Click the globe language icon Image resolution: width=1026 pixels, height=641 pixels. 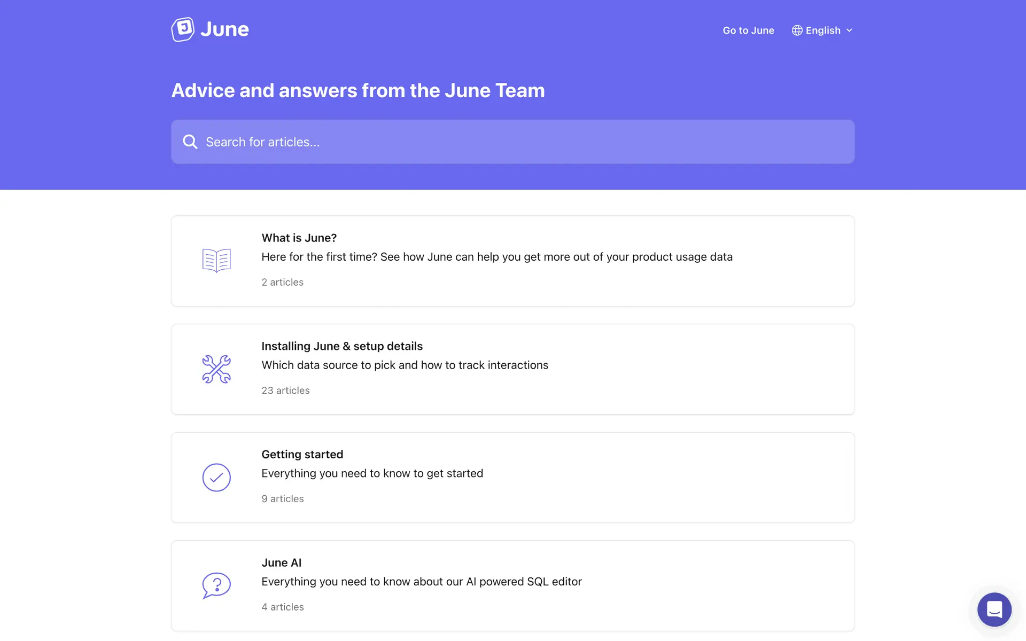coord(797,30)
